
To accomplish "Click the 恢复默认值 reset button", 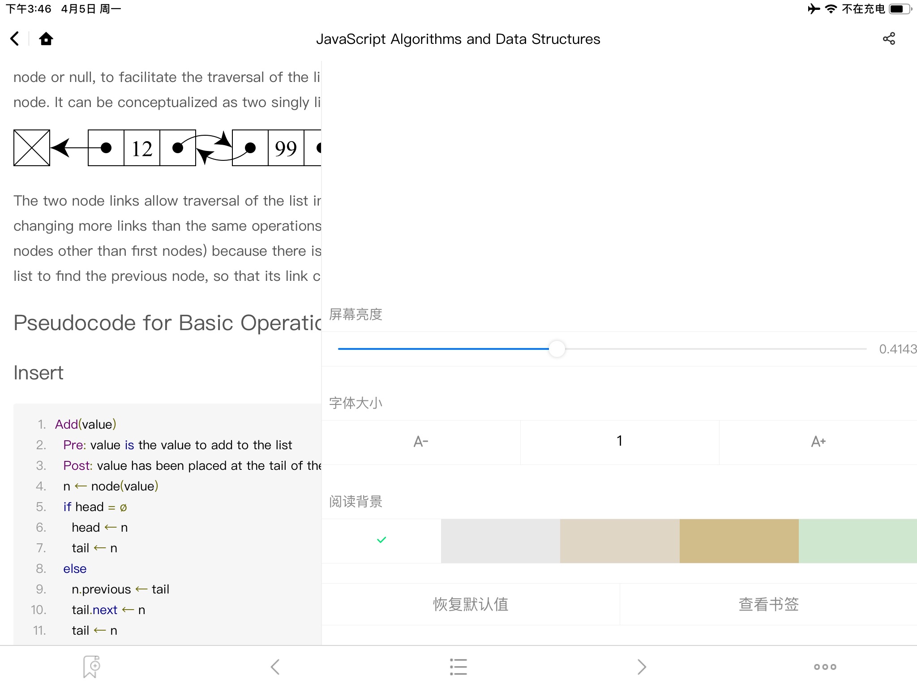I will 471,604.
